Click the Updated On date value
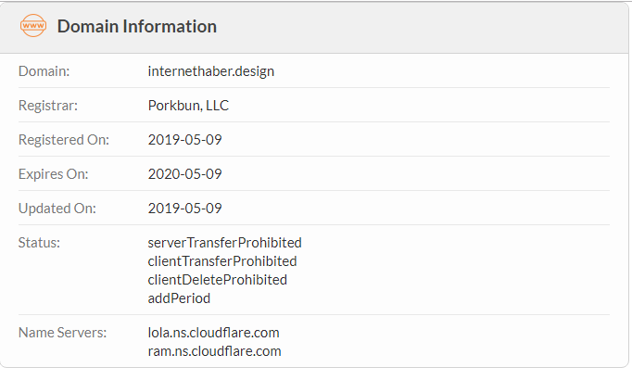 [x=184, y=208]
